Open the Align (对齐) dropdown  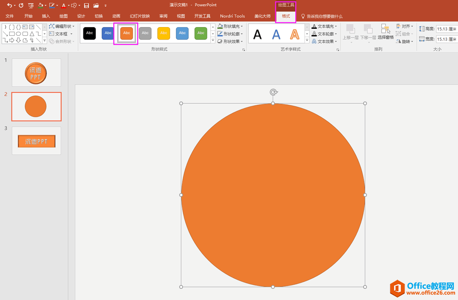tap(405, 26)
